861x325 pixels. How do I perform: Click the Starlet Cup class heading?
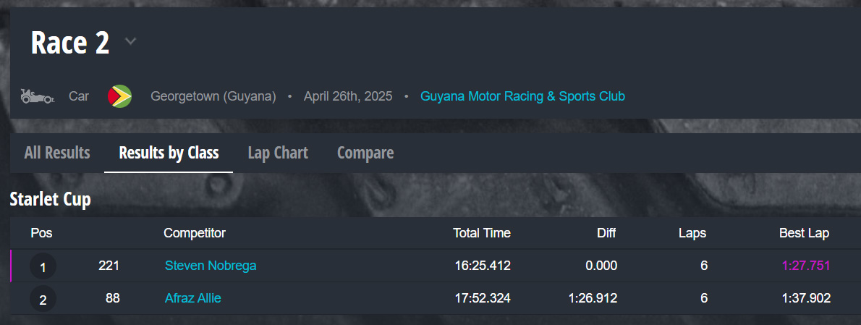[x=51, y=200]
